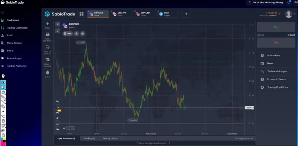Screen dimensions: 298x146
Task: Switch to the GBP/USD asset tab
Action: [x=144, y=14]
